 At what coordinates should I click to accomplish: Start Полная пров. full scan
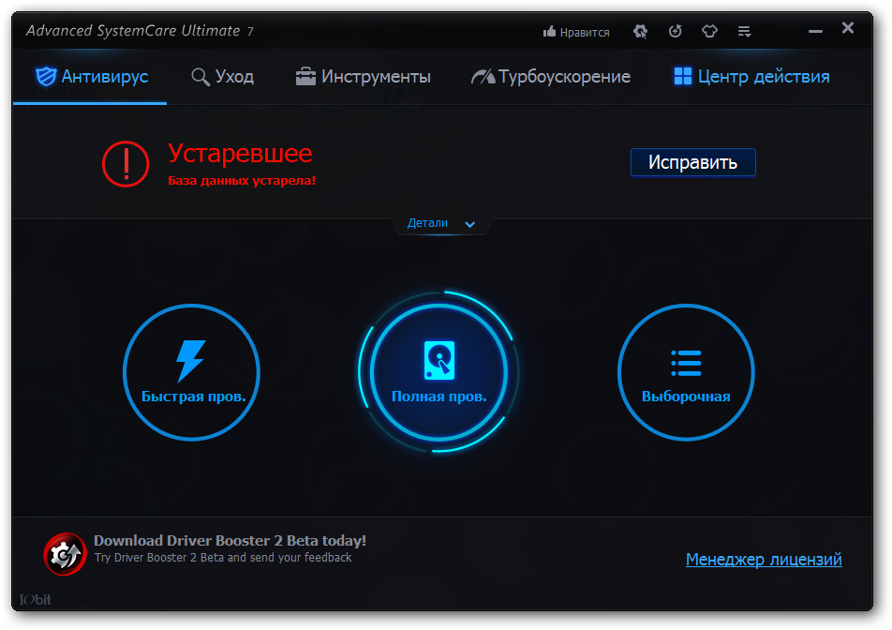tap(439, 372)
